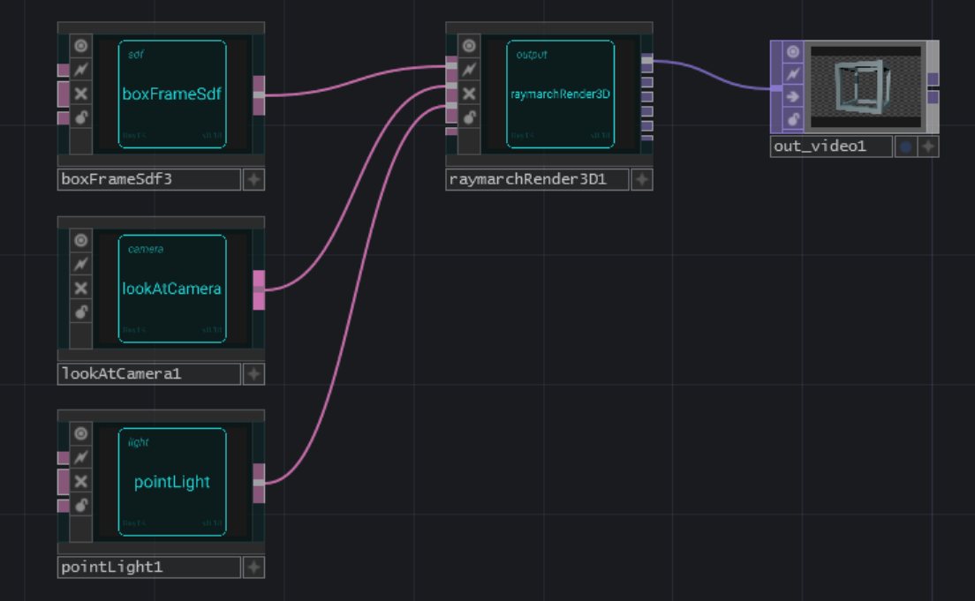Click the boxFrameSdf3 name label

click(x=149, y=180)
